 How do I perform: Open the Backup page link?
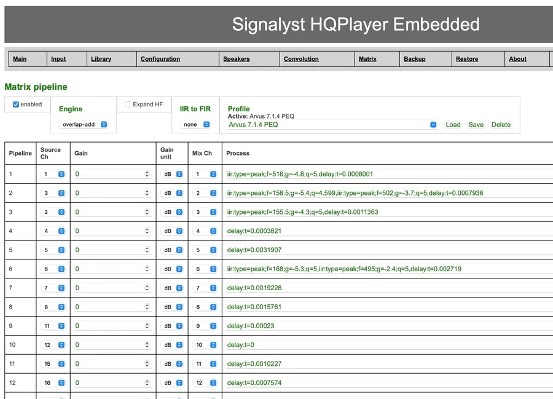(414, 59)
